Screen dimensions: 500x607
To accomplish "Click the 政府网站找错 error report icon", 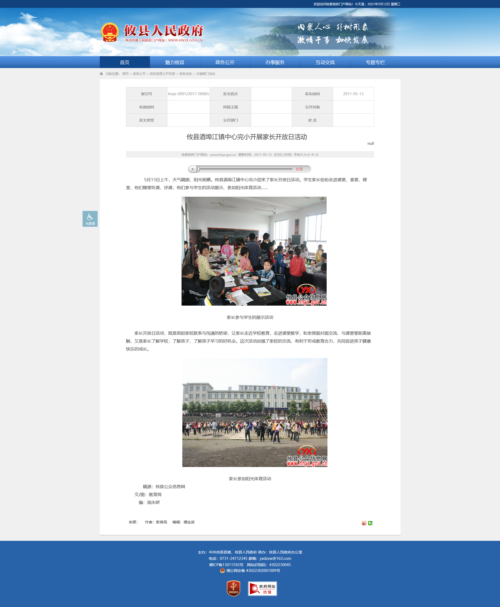I will coord(262,589).
